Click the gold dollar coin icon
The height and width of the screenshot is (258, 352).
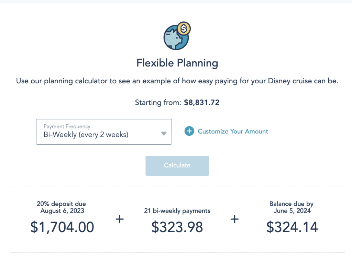[x=184, y=29]
